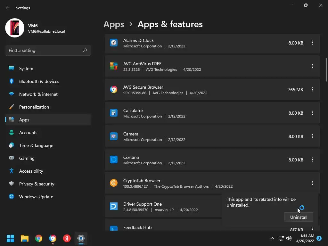Screen dimensions: 328x246
Task: Click the Camera app icon
Action: click(x=114, y=136)
